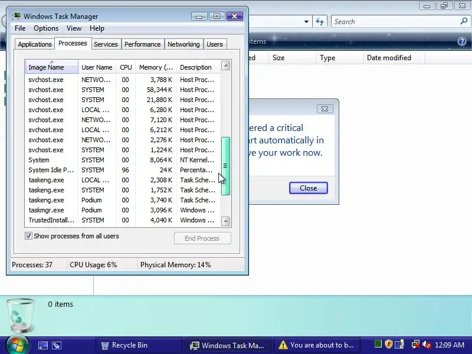Select svchost.exe row using 7,120 K
This screenshot has height=354, width=472.
click(123, 120)
